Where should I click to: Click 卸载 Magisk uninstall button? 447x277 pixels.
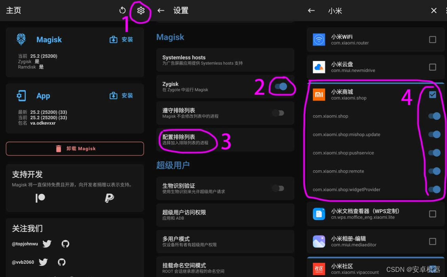point(75,149)
